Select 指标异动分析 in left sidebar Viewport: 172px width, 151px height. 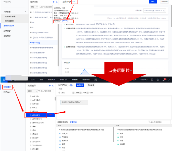(x=9, y=26)
